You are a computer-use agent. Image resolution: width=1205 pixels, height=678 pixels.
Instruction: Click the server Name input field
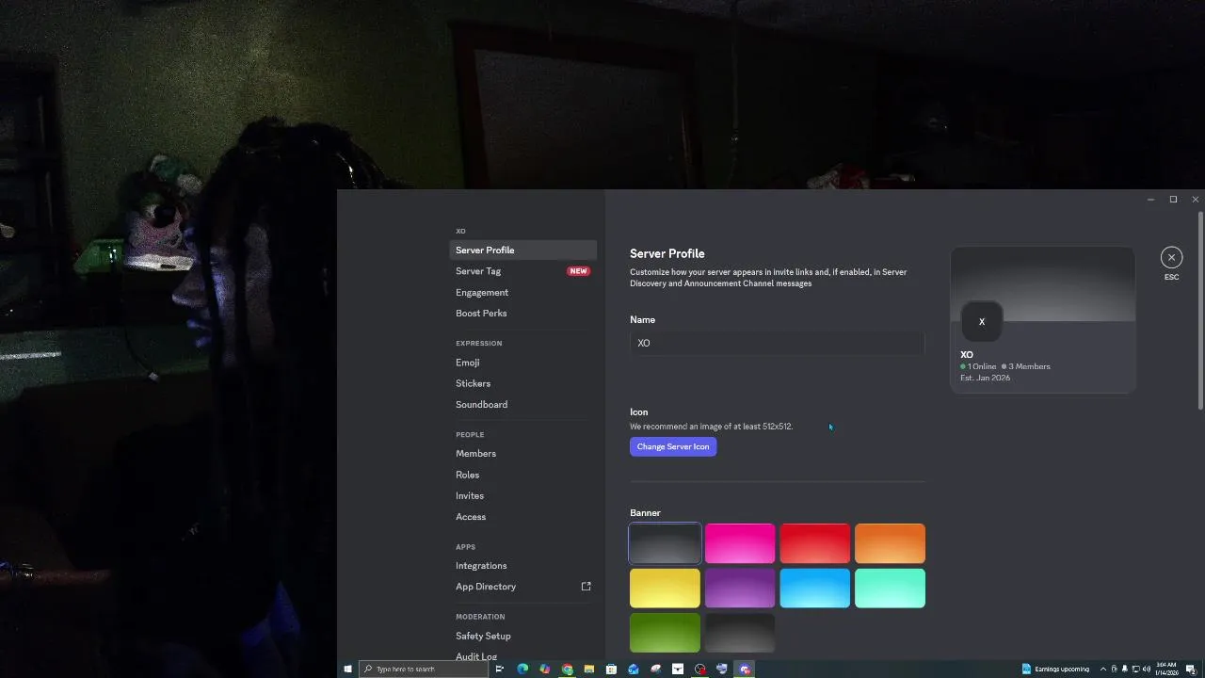pyautogui.click(x=778, y=343)
